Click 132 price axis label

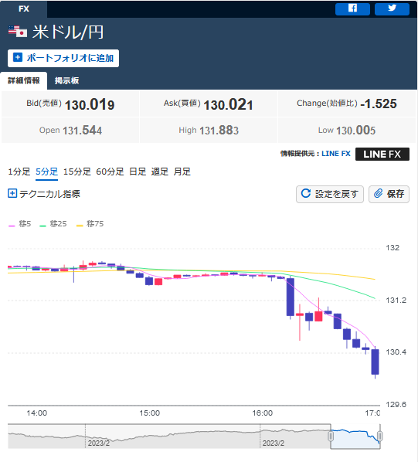(393, 248)
